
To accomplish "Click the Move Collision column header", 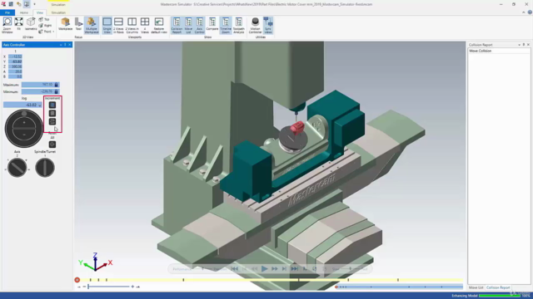I will 499,51.
